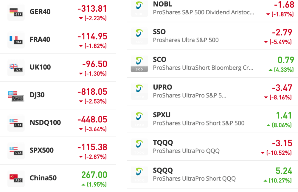This screenshot has width=298, height=192.
Task: Click the SCO 4.33% percentage change
Action: point(280,70)
